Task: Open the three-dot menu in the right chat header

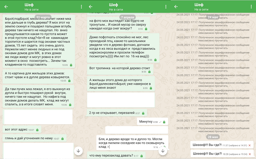Action: pyautogui.click(x=252, y=7)
